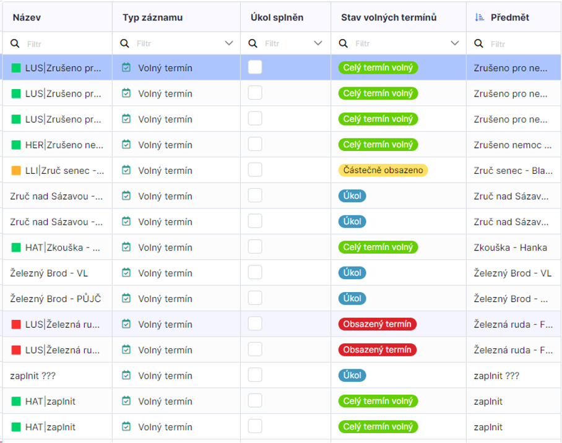This screenshot has width=562, height=443.
Task: Tick Úkol splněn checkbox in HAT|Zkouška row
Action: [255, 247]
